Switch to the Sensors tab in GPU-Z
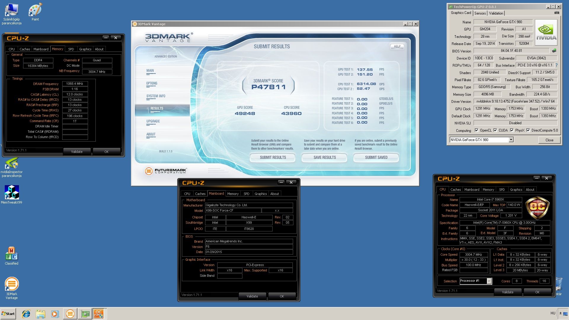Screen dimensions: 569x320 pos(480,13)
